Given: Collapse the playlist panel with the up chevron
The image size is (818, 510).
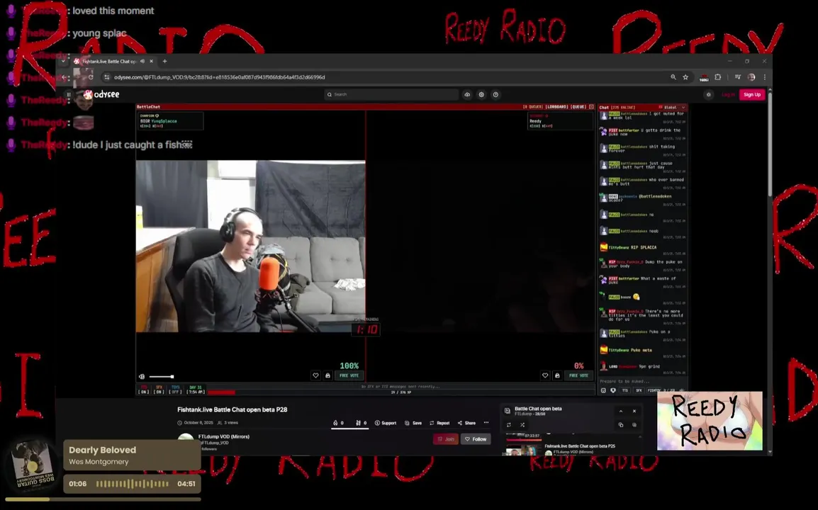Looking at the screenshot, I should pyautogui.click(x=621, y=411).
